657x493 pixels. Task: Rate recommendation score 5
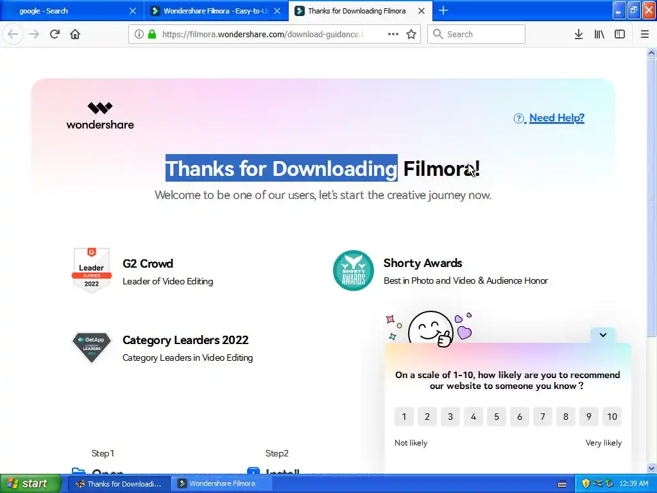click(497, 417)
